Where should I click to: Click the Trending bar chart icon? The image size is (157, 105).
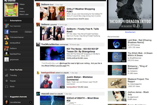click(7, 75)
